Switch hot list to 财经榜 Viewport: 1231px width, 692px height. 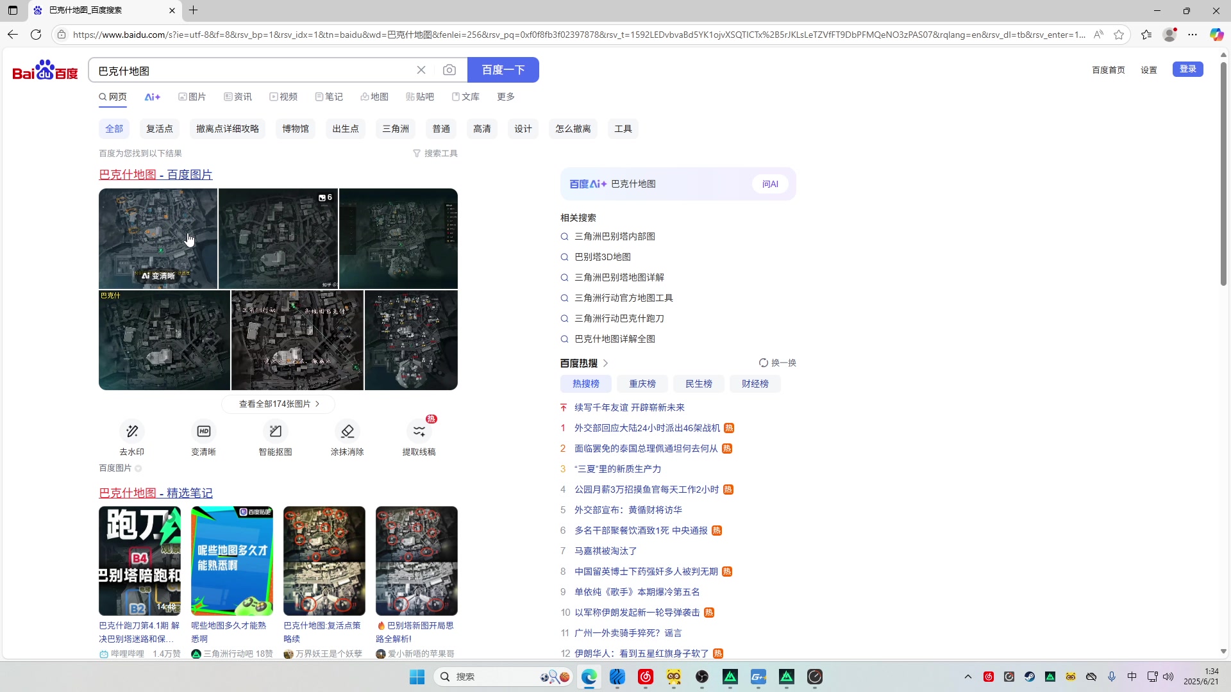pos(755,384)
